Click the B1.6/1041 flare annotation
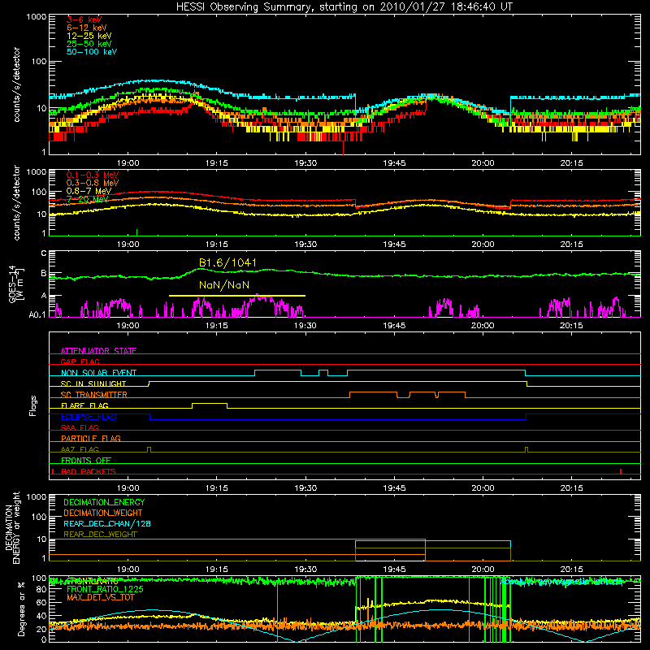Screen dimensions: 650x650 (x=227, y=262)
